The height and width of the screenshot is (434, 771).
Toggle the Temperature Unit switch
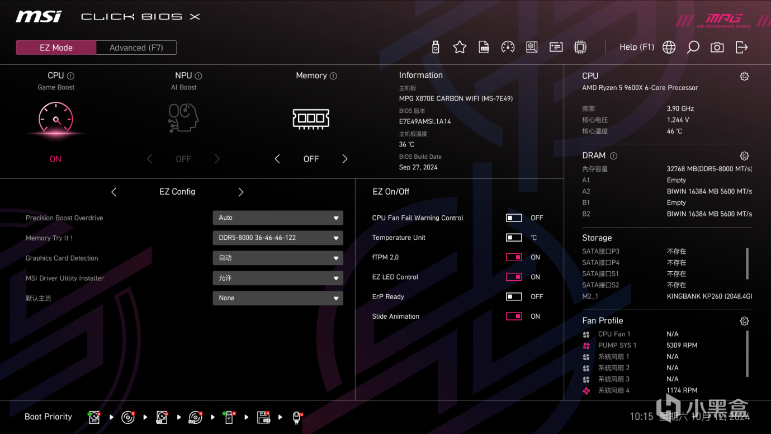514,238
